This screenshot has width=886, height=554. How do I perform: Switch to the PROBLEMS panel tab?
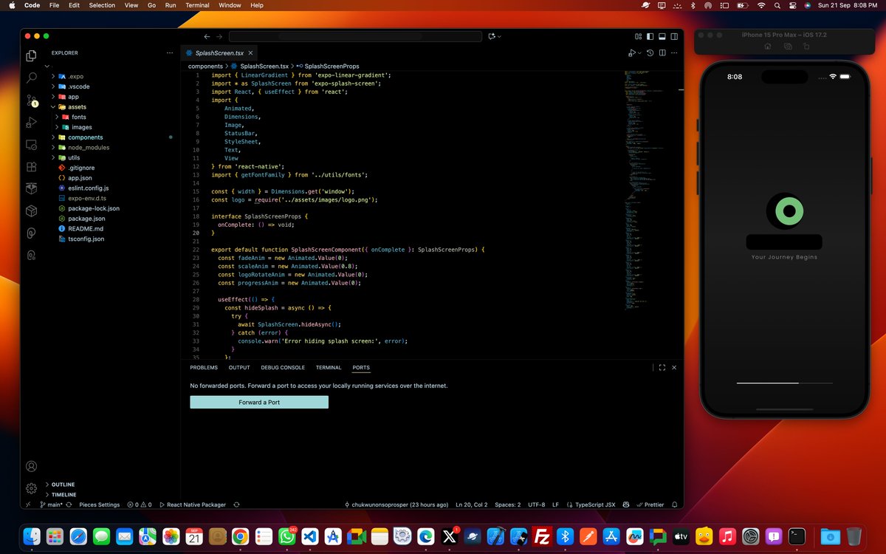204,367
